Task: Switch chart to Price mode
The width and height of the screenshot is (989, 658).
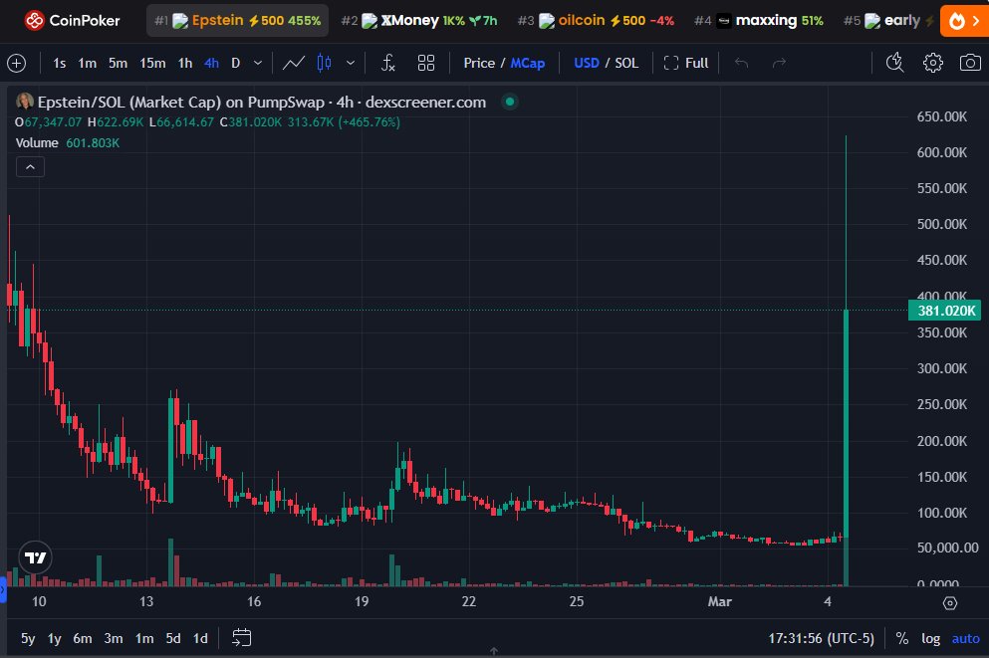Action: click(x=479, y=63)
